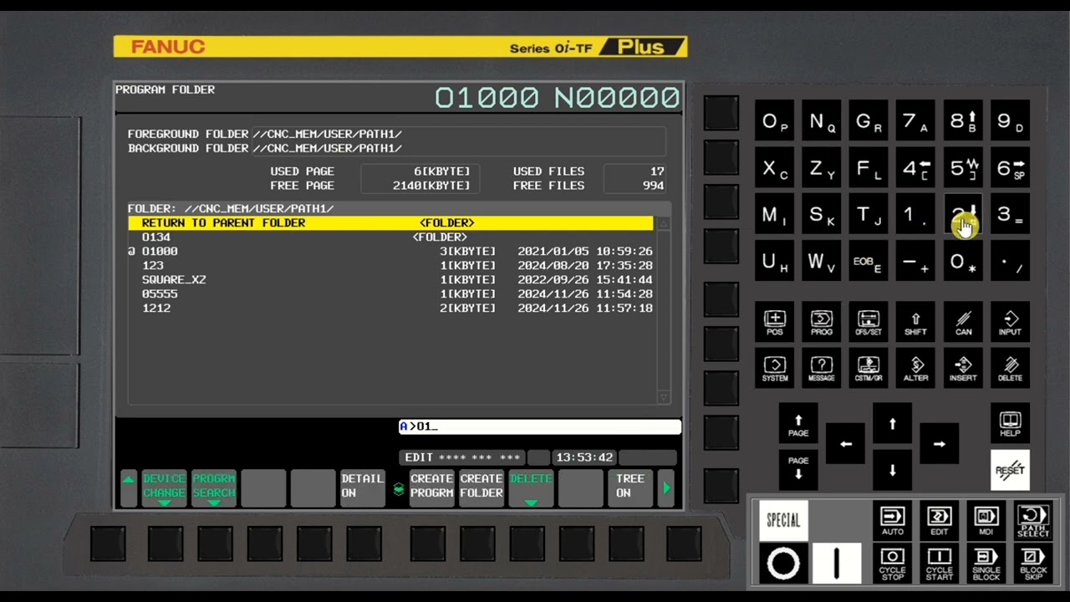Select program O1000 in the list
The image size is (1070, 602).
(390, 252)
